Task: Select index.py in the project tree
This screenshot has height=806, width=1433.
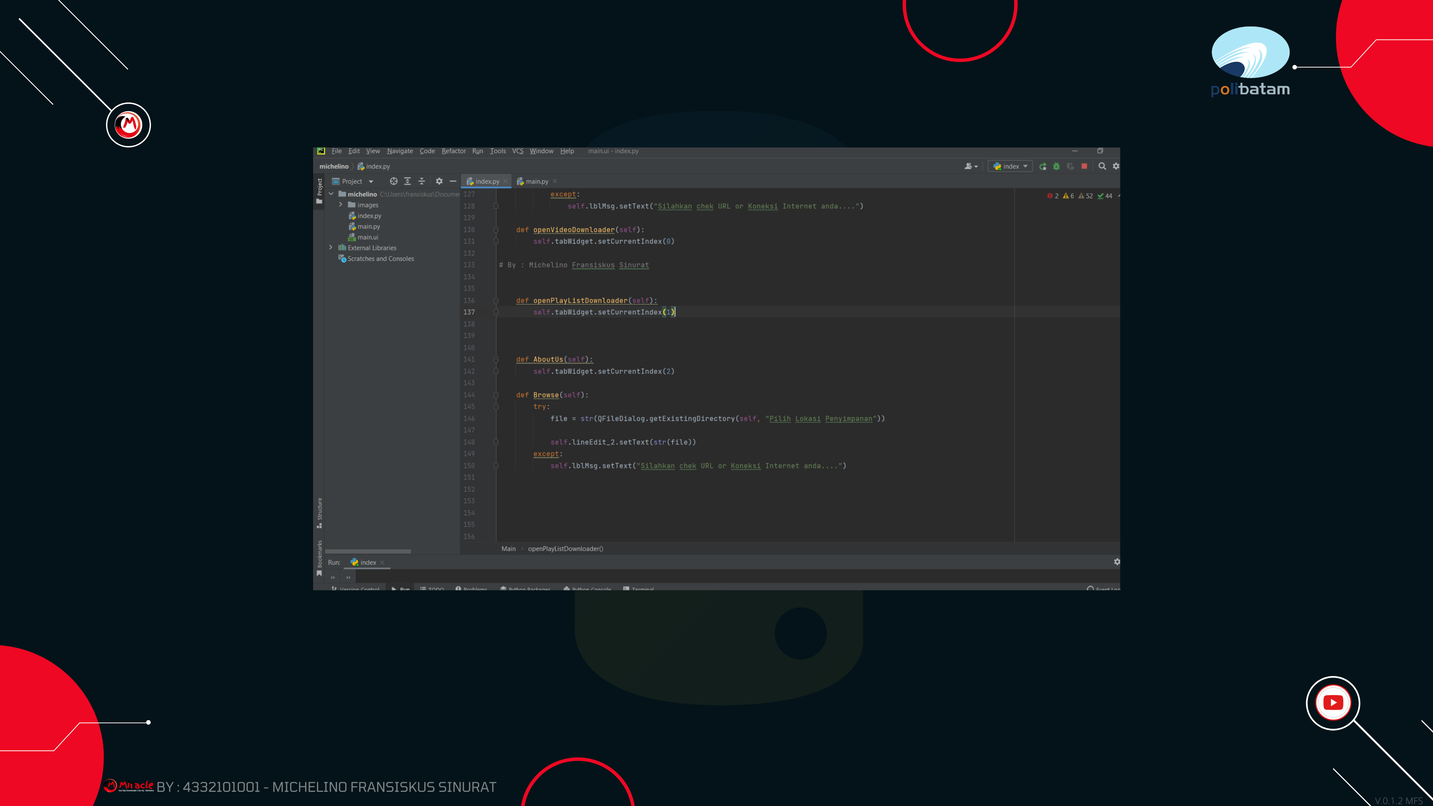Action: [x=369, y=216]
